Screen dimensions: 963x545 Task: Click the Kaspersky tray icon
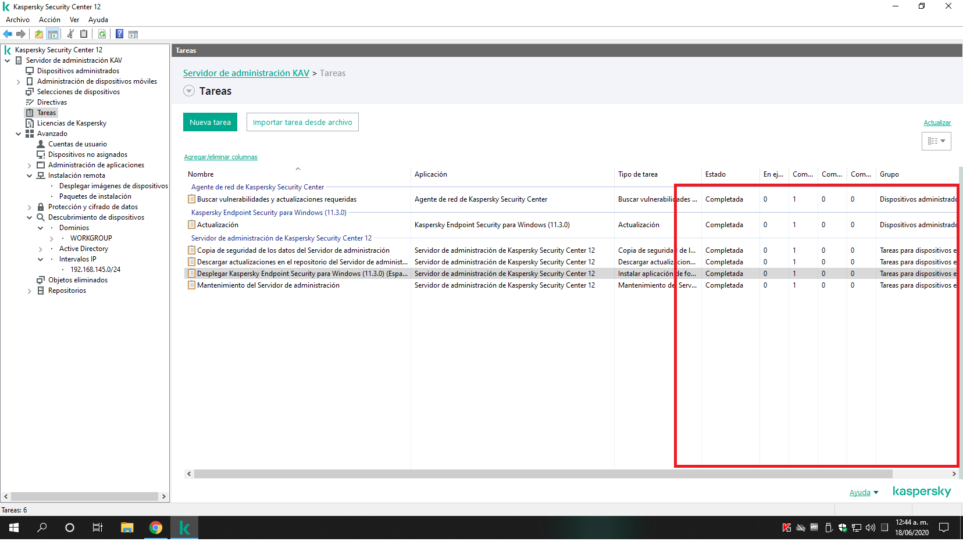coord(786,528)
